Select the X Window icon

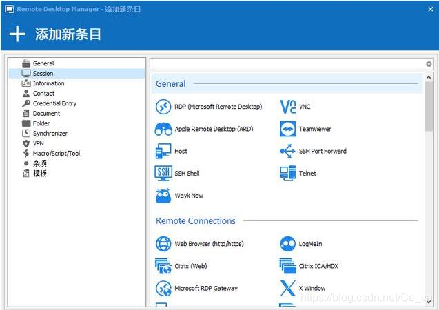(288, 289)
